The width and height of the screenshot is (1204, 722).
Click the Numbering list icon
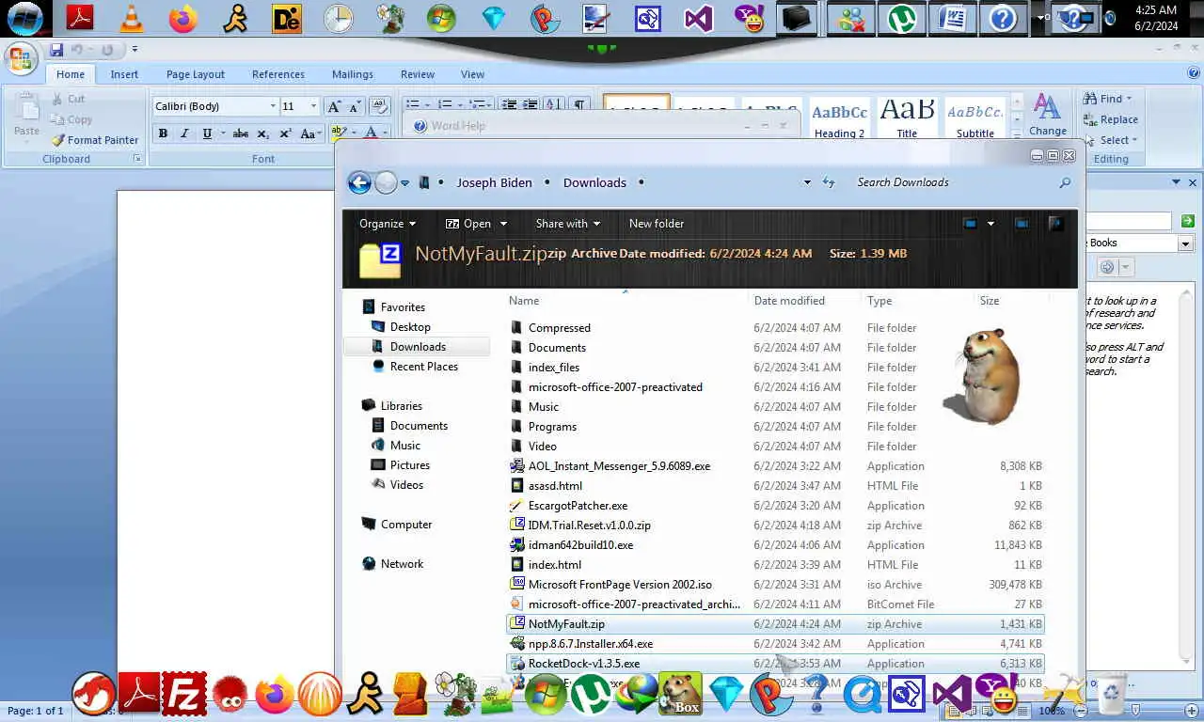click(445, 105)
